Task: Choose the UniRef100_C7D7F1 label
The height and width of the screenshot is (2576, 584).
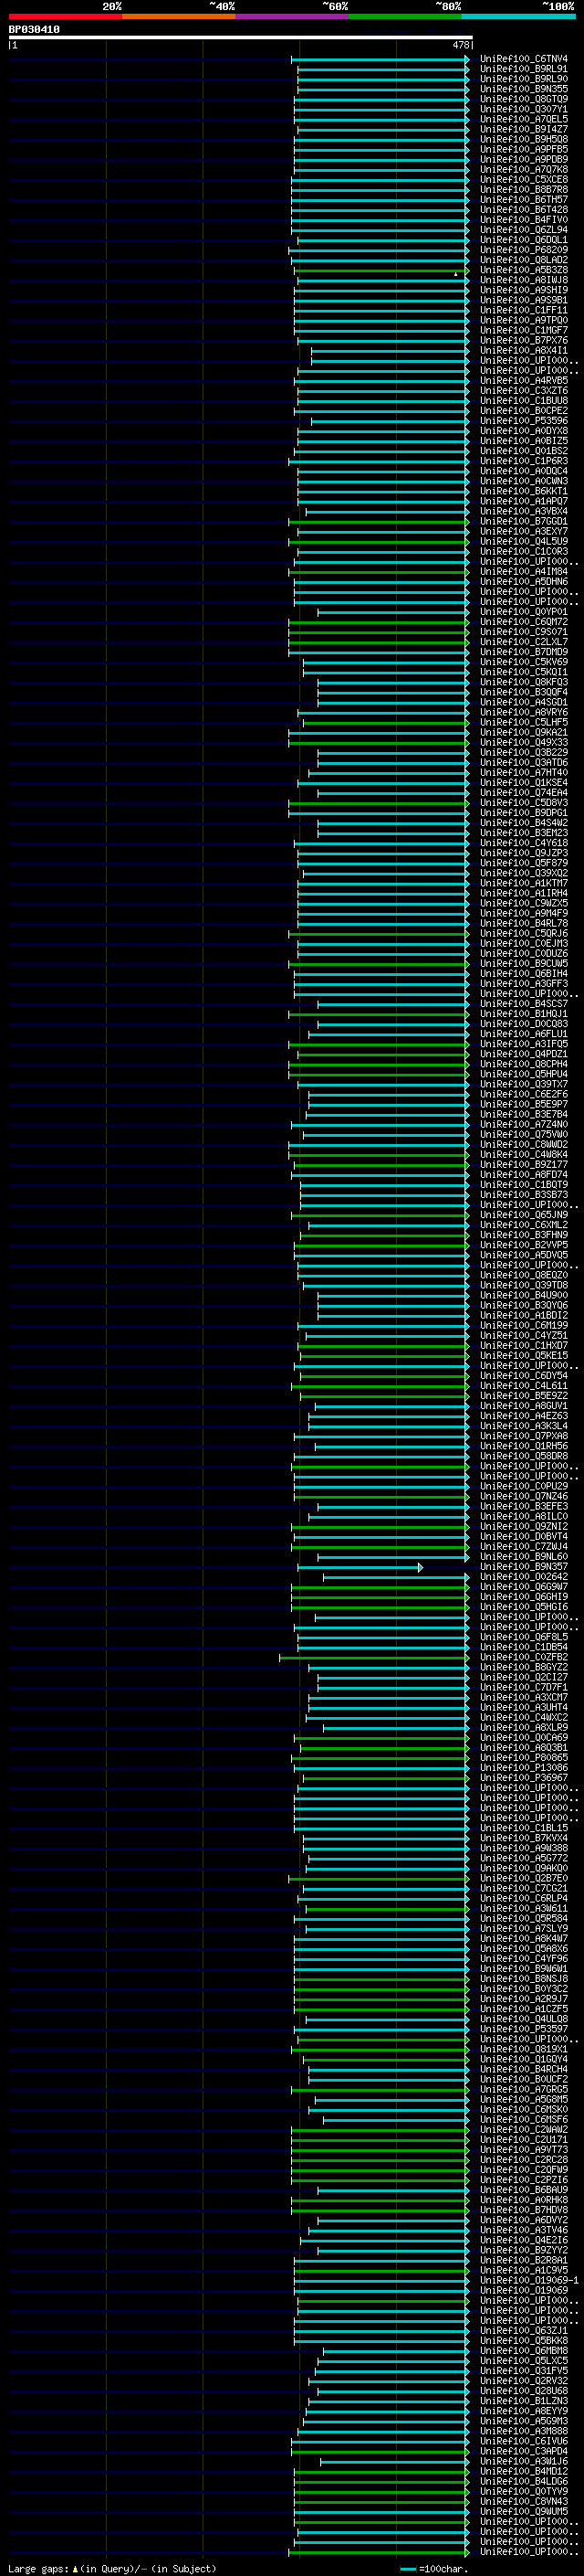Action: [x=524, y=1687]
